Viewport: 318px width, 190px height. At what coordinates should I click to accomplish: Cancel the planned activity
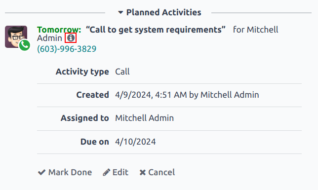point(157,172)
